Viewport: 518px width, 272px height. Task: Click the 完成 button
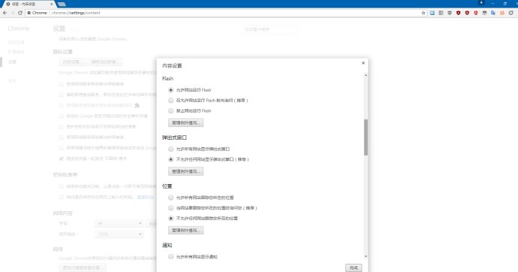tap(354, 267)
